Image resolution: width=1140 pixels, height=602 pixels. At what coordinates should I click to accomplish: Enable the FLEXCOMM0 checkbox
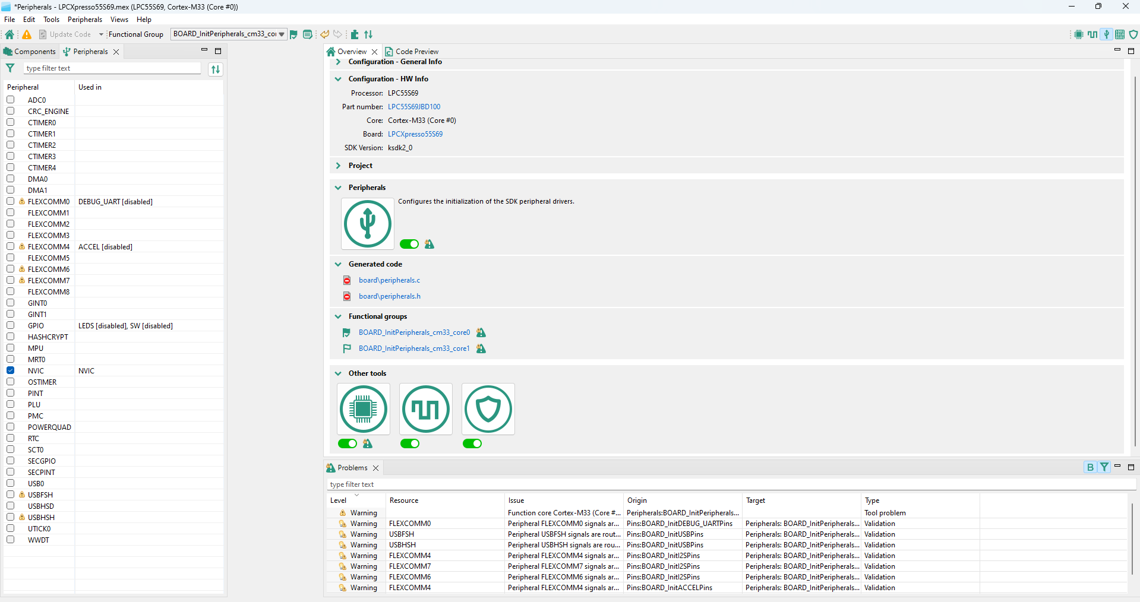click(11, 201)
